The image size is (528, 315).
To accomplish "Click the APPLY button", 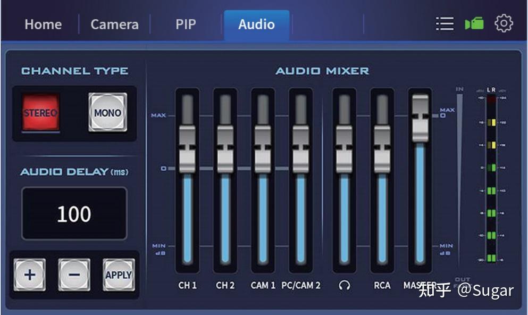I will tap(119, 275).
